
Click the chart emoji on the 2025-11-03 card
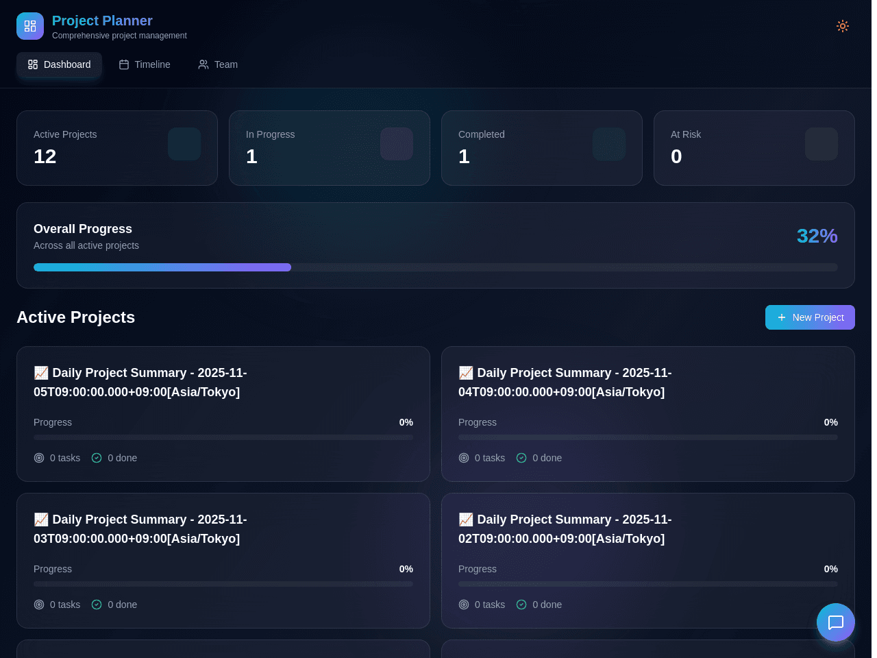(x=41, y=520)
